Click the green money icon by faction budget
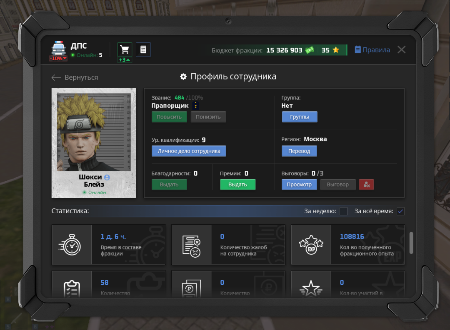450x330 pixels. pos(310,50)
